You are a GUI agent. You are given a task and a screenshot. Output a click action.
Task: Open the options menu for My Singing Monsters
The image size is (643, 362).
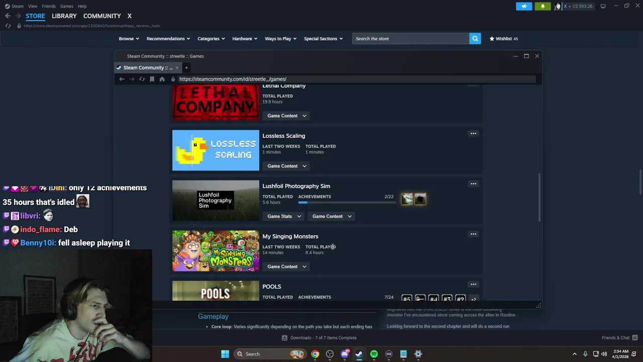coord(473,234)
